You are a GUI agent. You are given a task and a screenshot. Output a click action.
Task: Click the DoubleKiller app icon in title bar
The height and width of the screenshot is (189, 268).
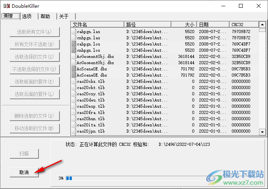[x=7, y=6]
